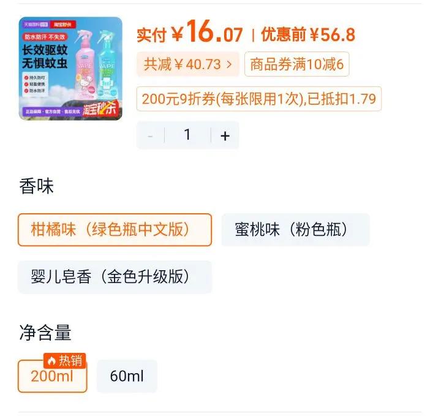
Task: Select 柑橘味（绿色瓶中文版）scent option
Action: click(115, 230)
